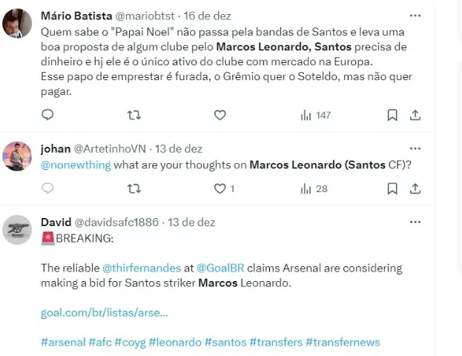The image size is (462, 356).
Task: Share johan's tweet
Action: click(x=415, y=189)
